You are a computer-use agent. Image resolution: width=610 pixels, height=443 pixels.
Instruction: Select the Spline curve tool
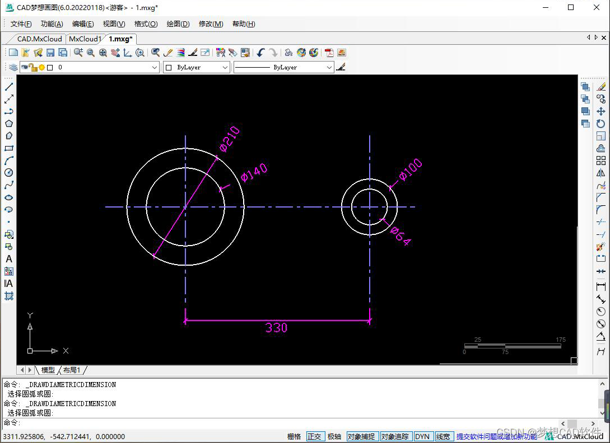9,185
